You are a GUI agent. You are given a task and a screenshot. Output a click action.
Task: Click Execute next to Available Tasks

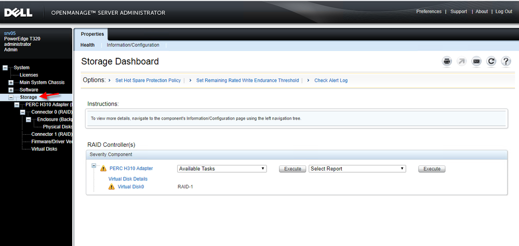tap(292, 169)
